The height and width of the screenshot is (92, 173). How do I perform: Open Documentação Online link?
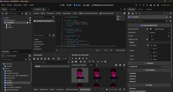[x=89, y=13]
